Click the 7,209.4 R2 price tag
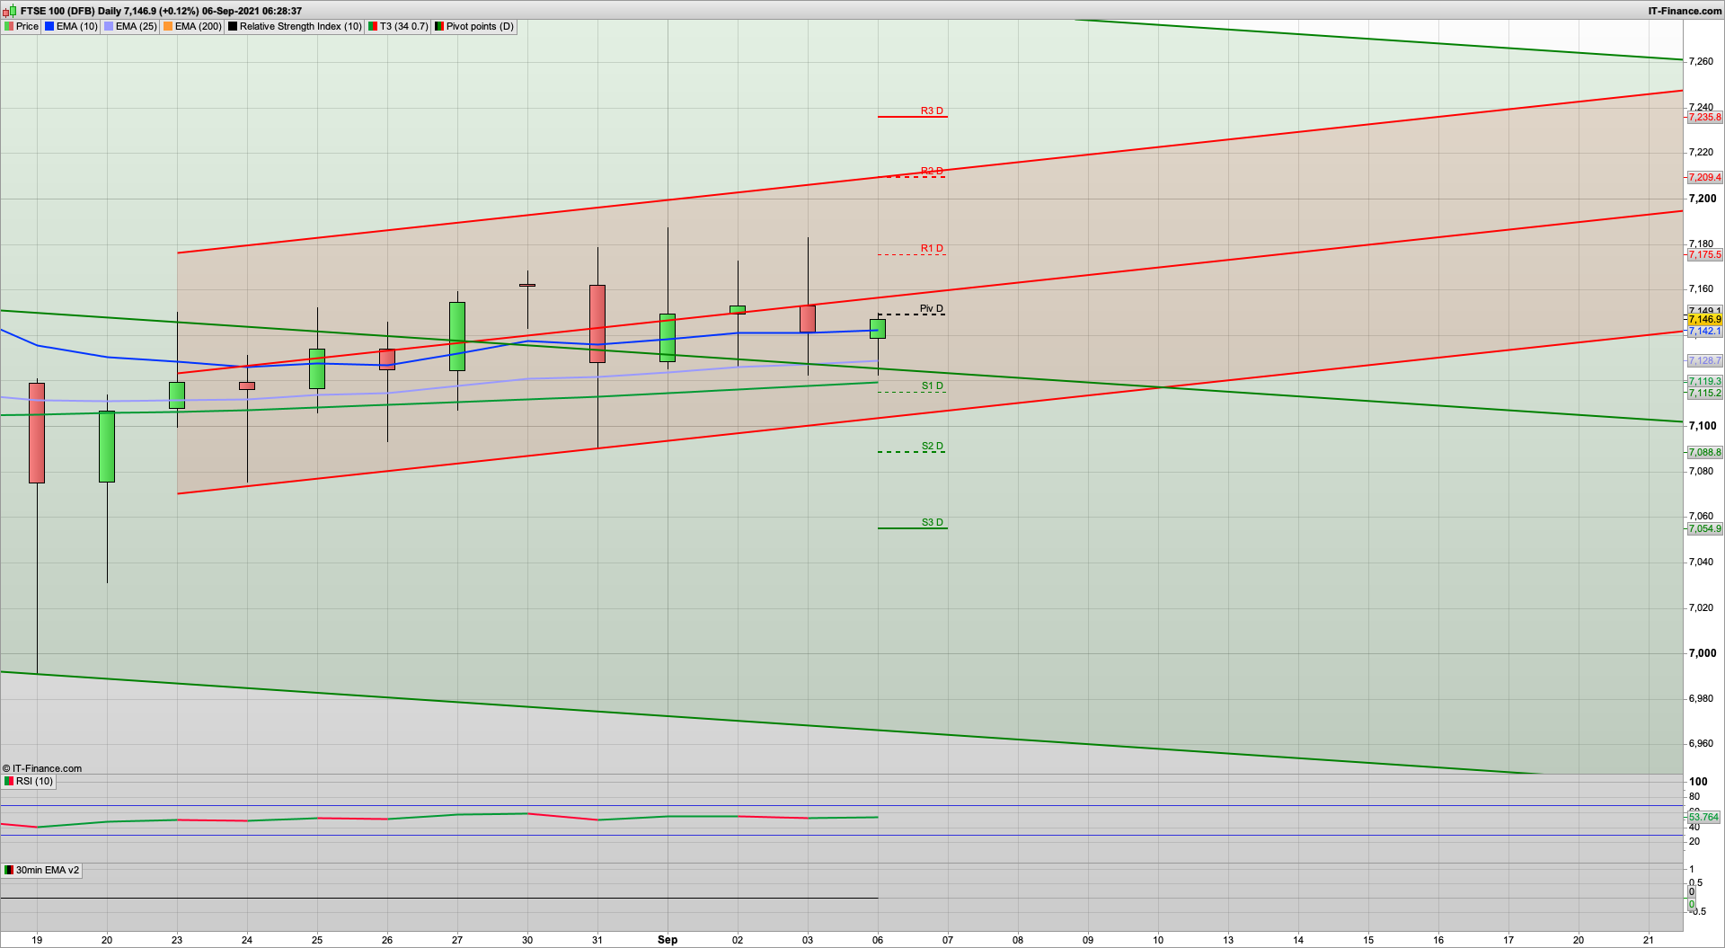The image size is (1725, 948). (x=1704, y=177)
